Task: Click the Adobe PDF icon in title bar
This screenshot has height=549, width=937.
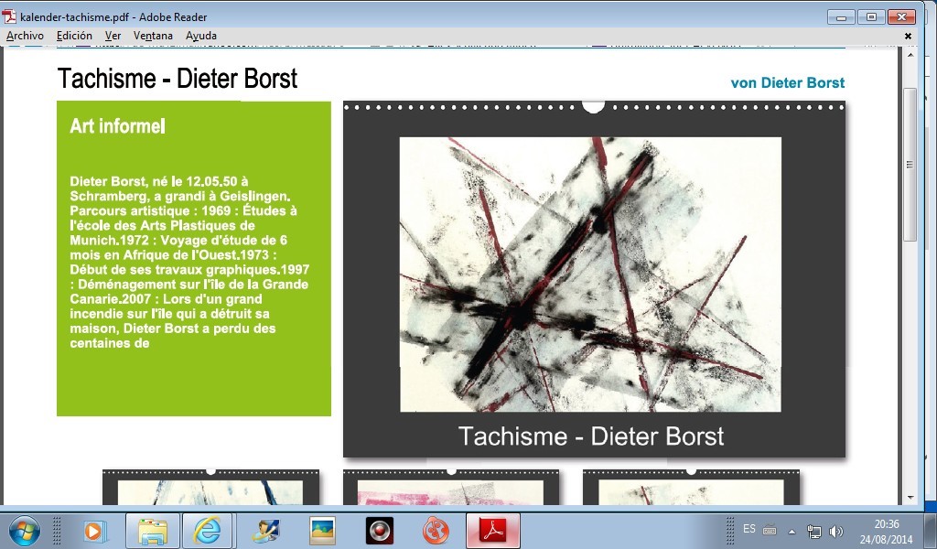Action: coord(9,16)
